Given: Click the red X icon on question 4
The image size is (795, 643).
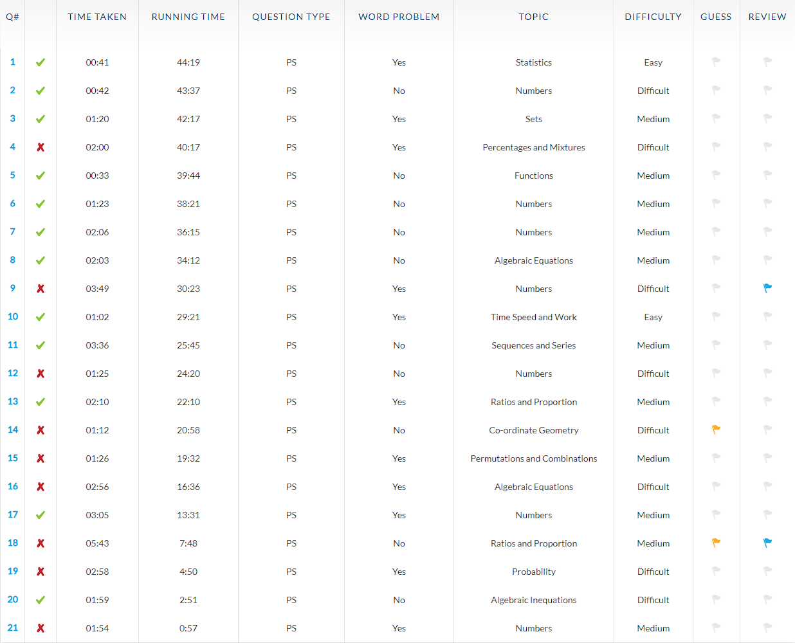Looking at the screenshot, I should (x=40, y=147).
